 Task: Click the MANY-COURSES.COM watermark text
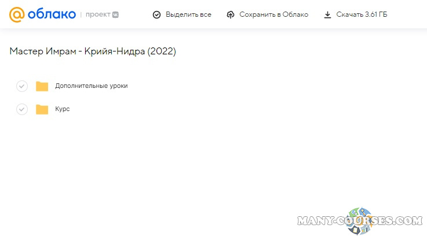click(324, 221)
